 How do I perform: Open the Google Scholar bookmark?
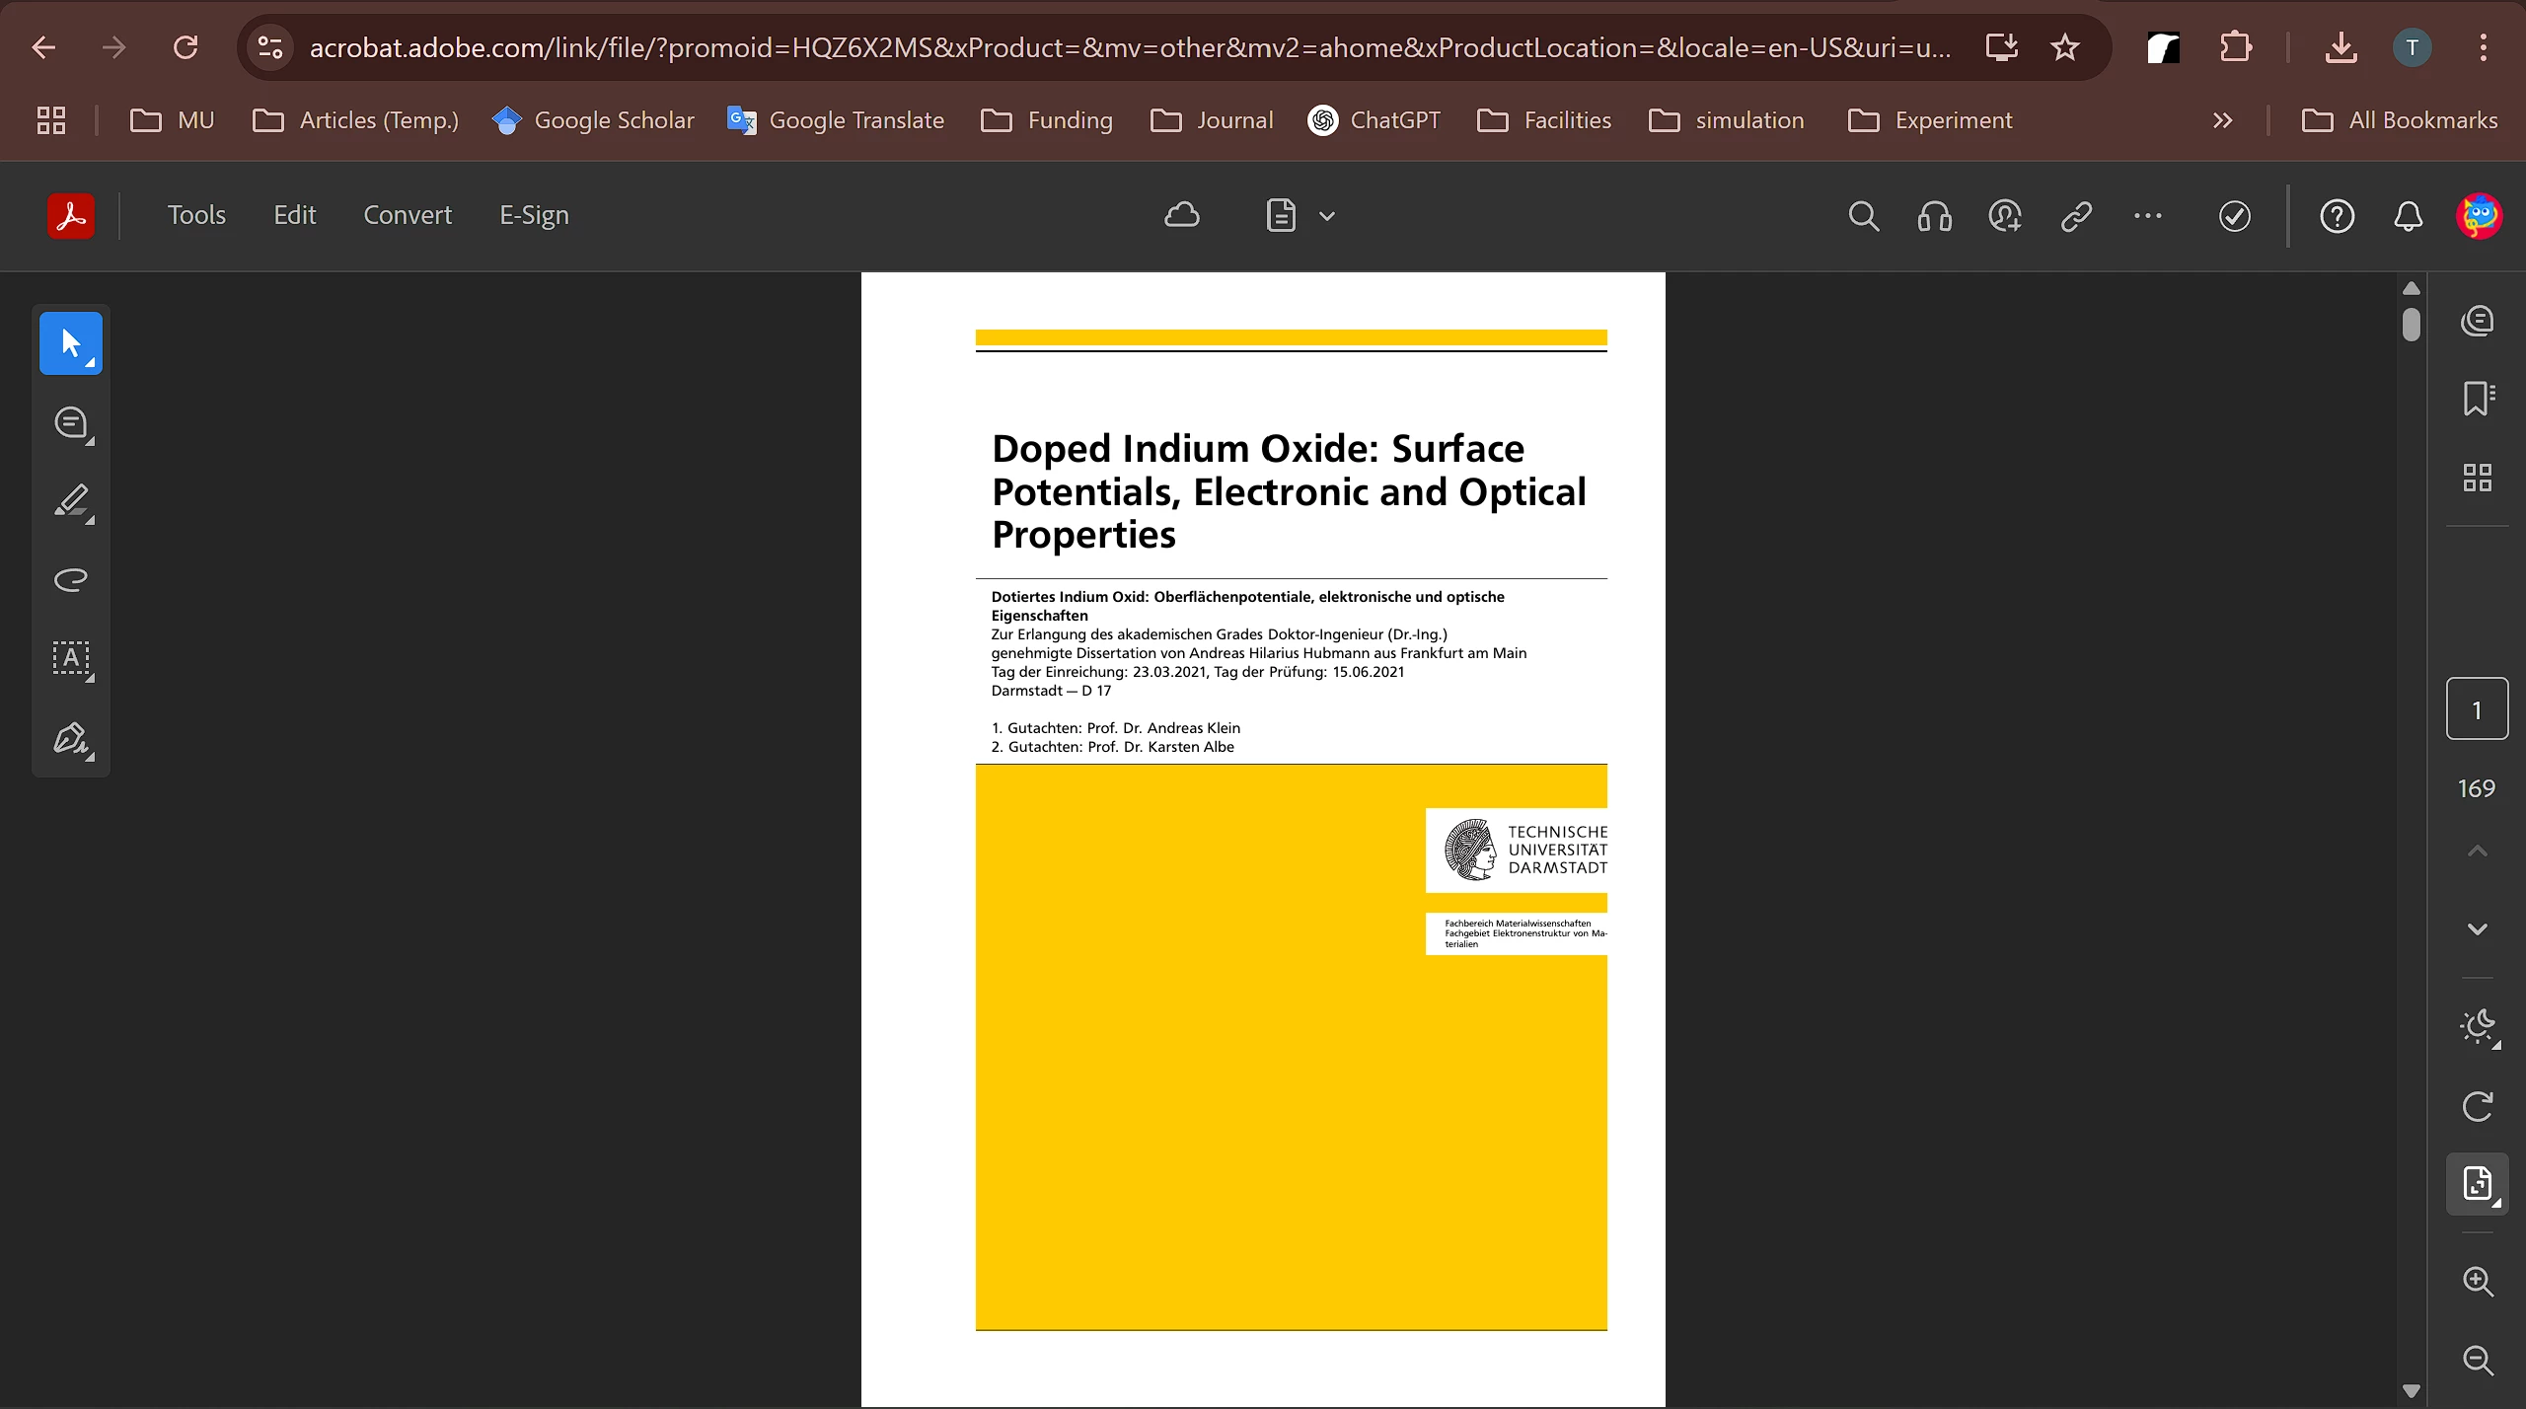coord(593,120)
